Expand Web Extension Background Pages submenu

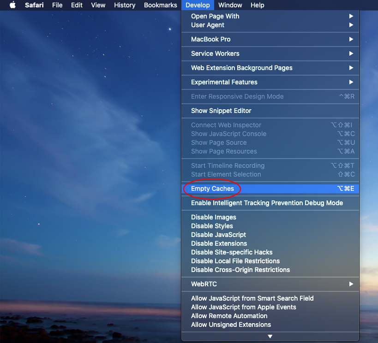[x=270, y=68]
